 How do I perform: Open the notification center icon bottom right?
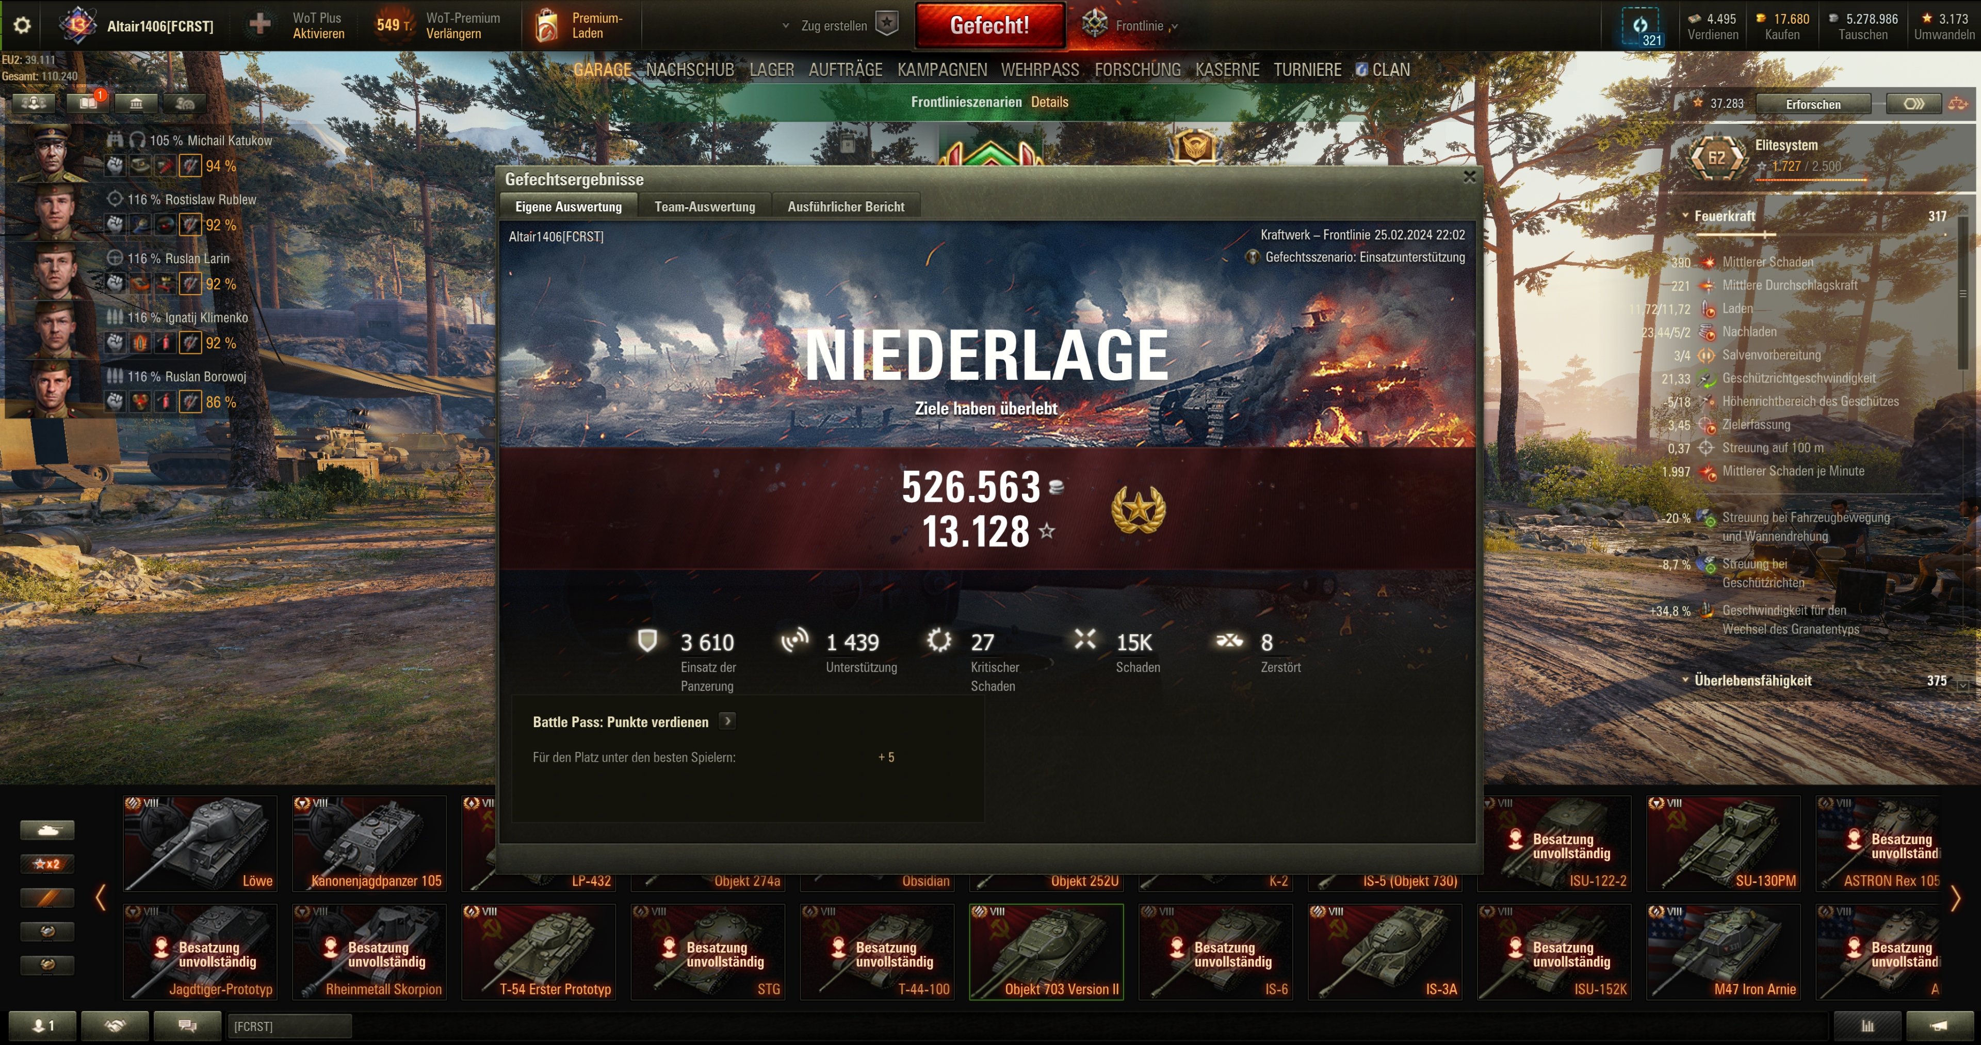1939,1025
